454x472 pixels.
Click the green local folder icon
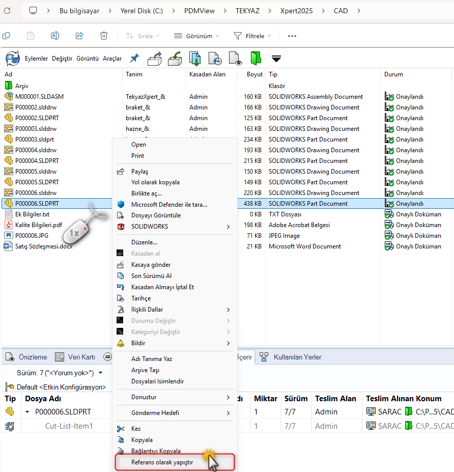255,58
